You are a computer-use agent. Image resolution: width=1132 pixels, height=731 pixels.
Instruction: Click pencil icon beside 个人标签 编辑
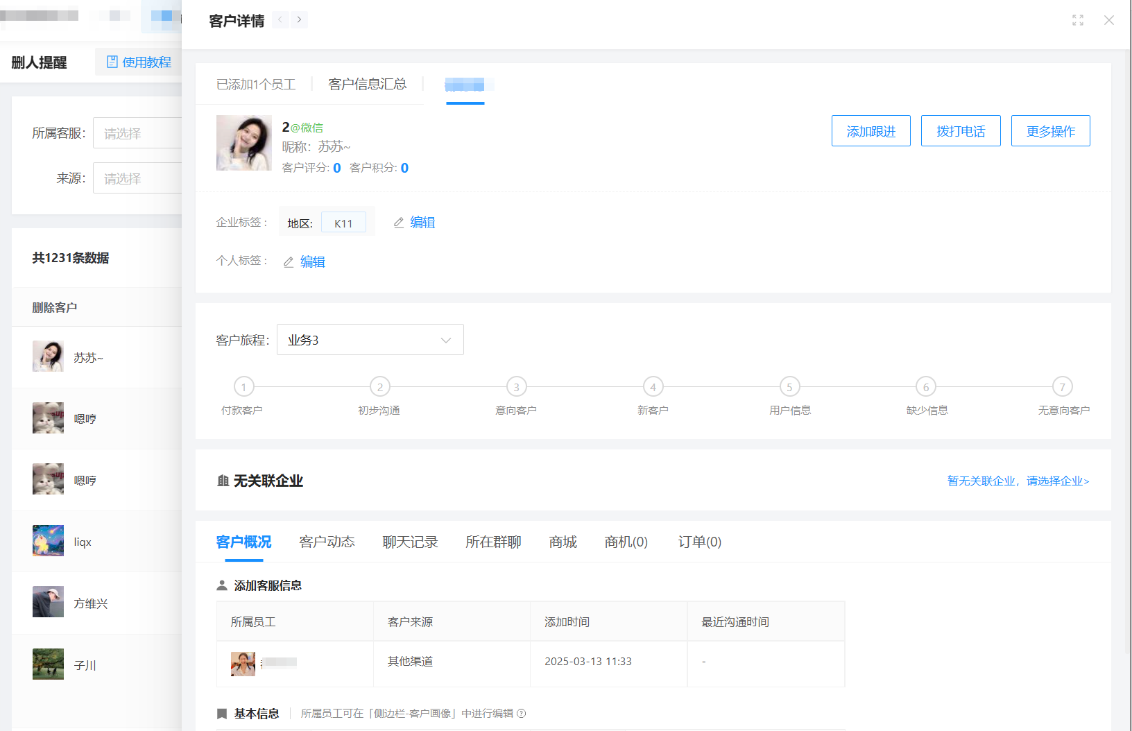point(289,262)
